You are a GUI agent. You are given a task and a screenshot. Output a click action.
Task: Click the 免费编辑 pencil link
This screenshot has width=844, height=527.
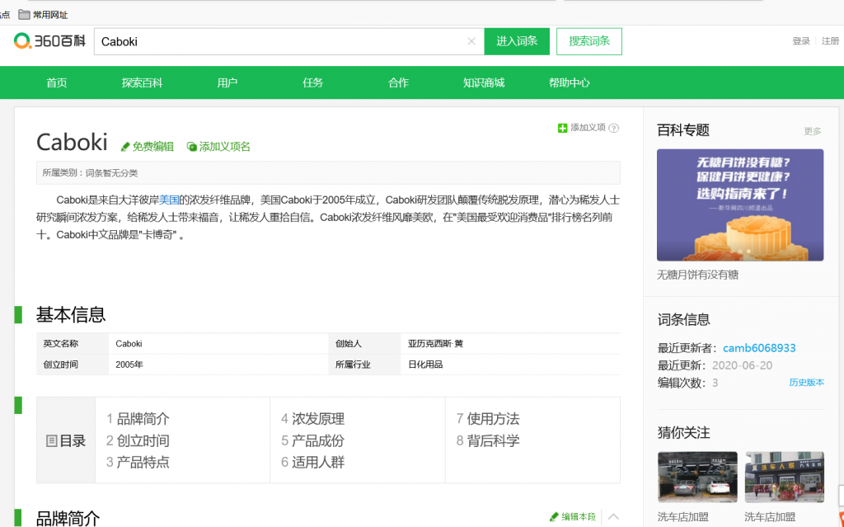click(x=147, y=147)
